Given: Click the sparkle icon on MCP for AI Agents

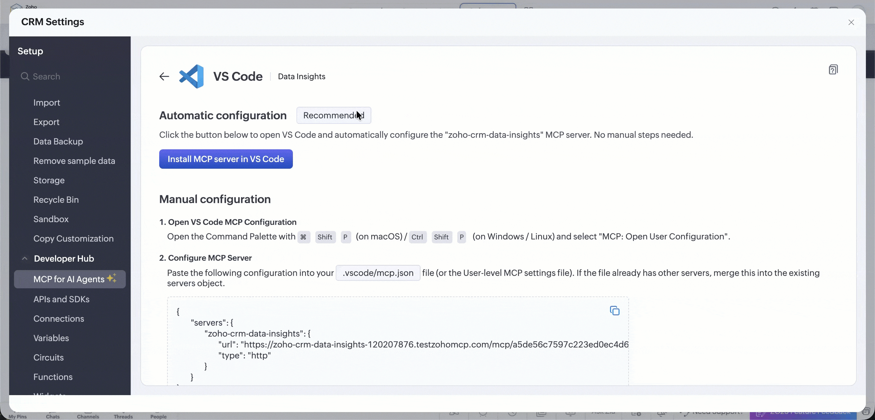Looking at the screenshot, I should click(x=112, y=278).
